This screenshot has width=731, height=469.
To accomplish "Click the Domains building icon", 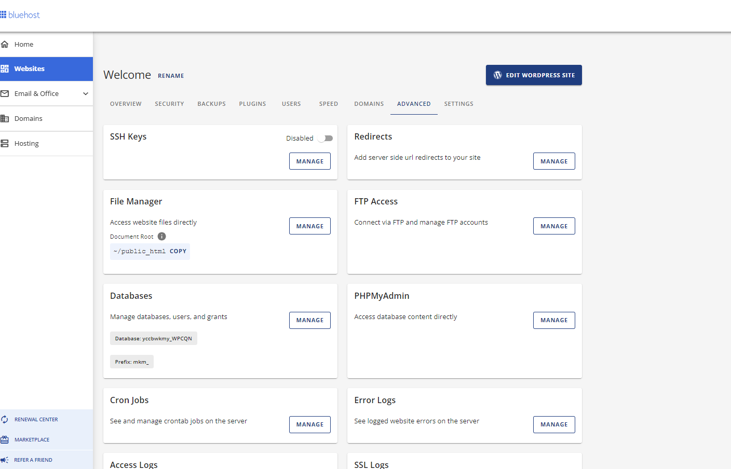I will 5,118.
